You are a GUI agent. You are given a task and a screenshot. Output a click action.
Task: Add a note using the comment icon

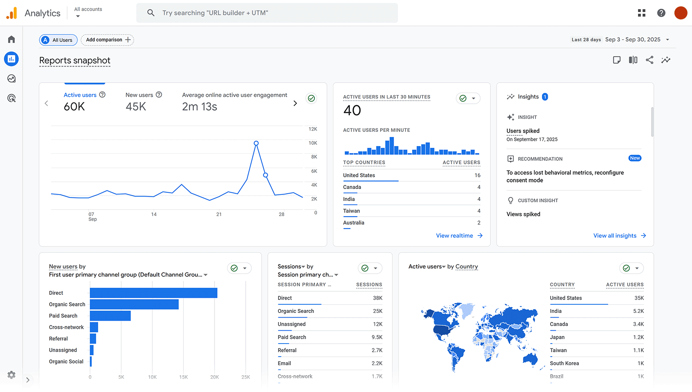[617, 60]
